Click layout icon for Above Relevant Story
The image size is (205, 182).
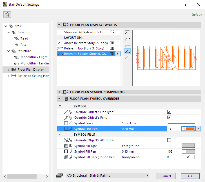pos(112,43)
